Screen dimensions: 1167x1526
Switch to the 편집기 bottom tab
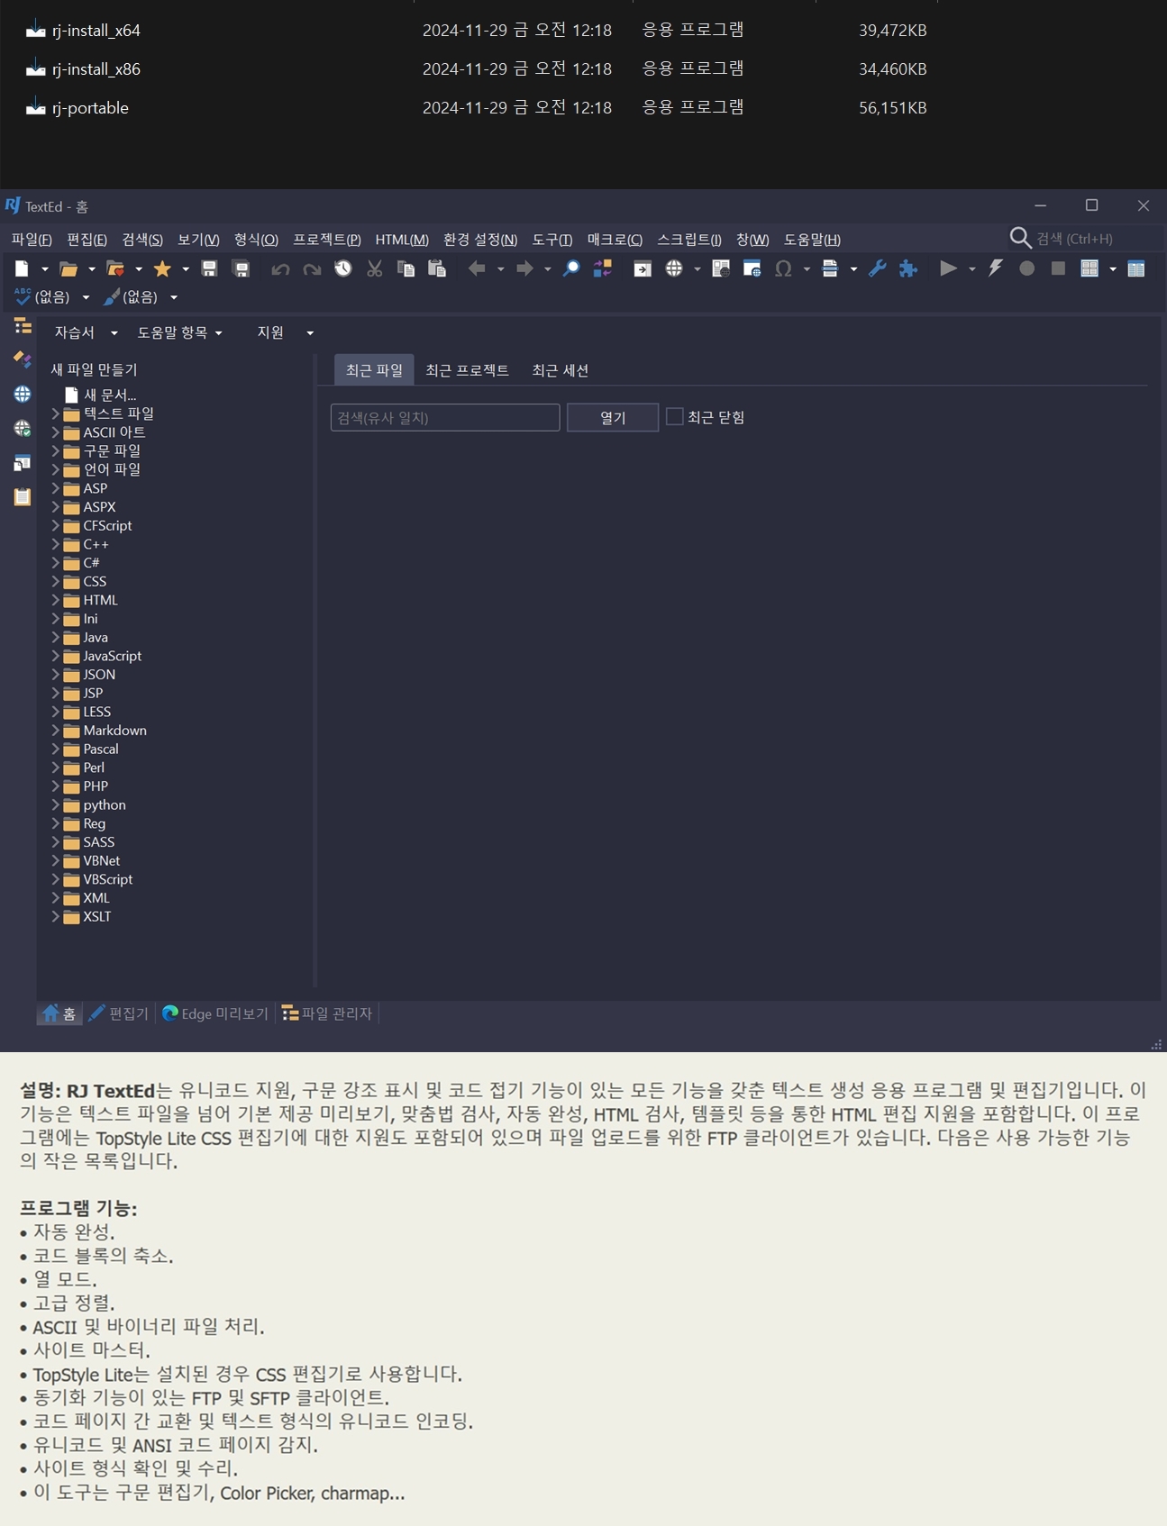tap(119, 1013)
